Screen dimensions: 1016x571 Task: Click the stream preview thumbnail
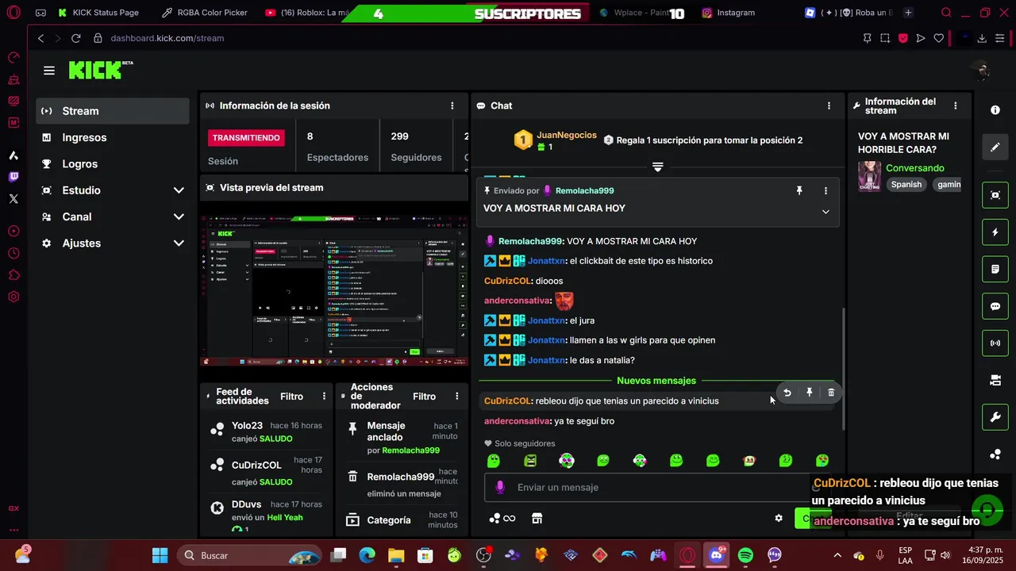[x=333, y=289]
